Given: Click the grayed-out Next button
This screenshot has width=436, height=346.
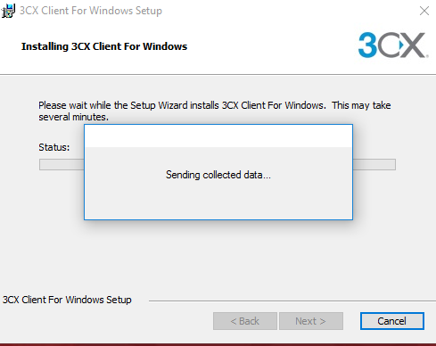Looking at the screenshot, I should coord(311,321).
